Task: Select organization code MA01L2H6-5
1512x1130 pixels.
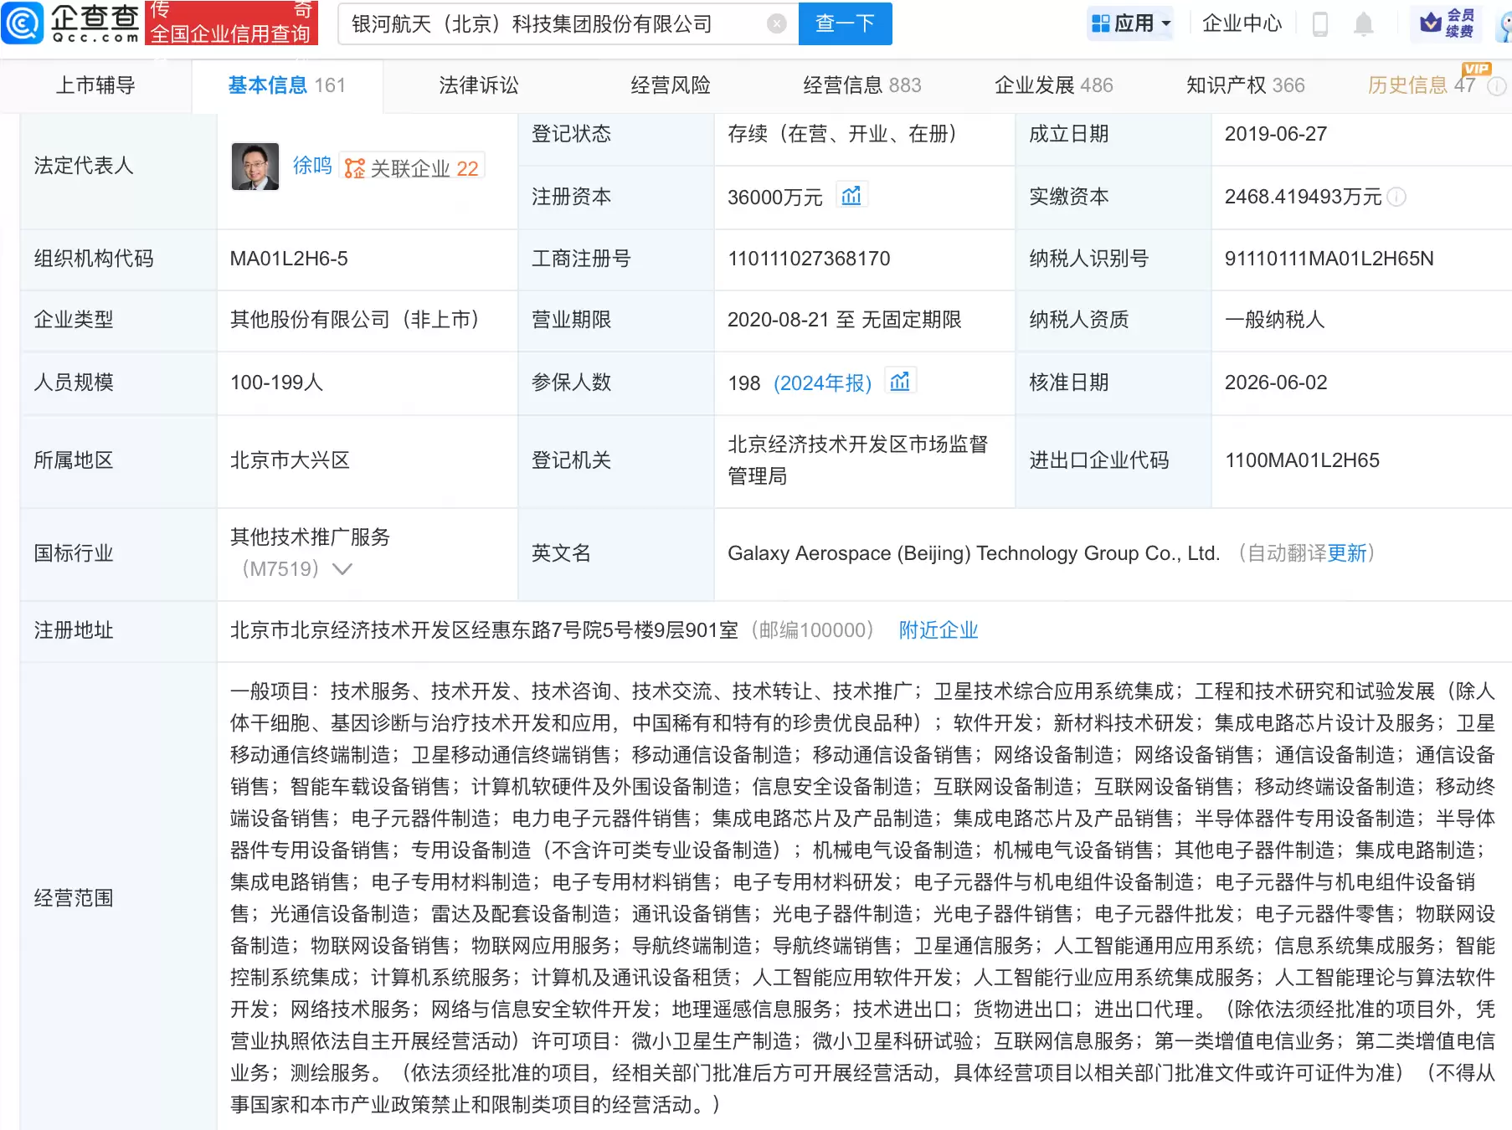Action: click(x=289, y=259)
